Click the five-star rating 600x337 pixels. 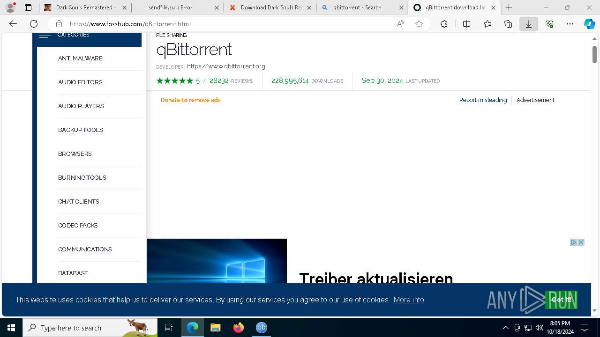[175, 81]
